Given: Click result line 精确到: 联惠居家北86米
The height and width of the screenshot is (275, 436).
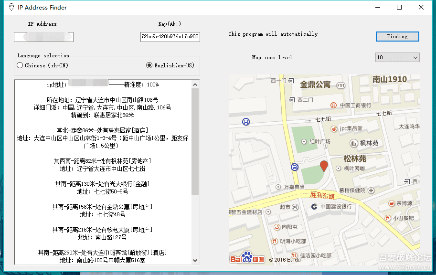Looking at the screenshot, I should pos(102,115).
